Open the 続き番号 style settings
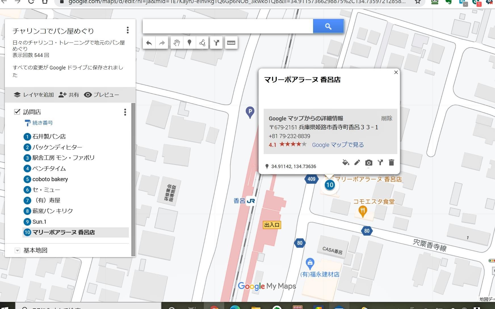The image size is (495, 309). pos(39,123)
